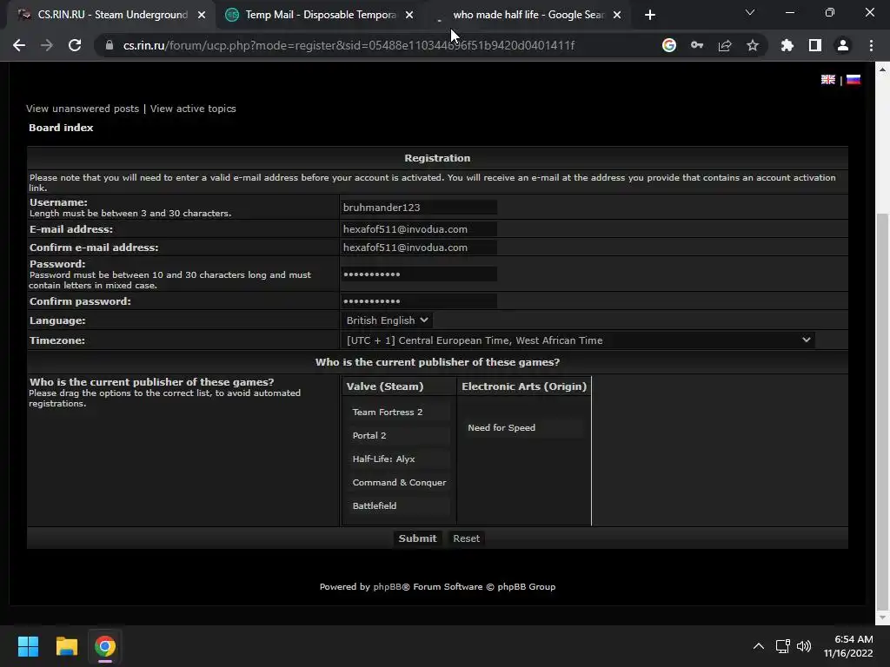This screenshot has width=890, height=667.
Task: Open the Chrome profile avatar
Action: point(843,45)
